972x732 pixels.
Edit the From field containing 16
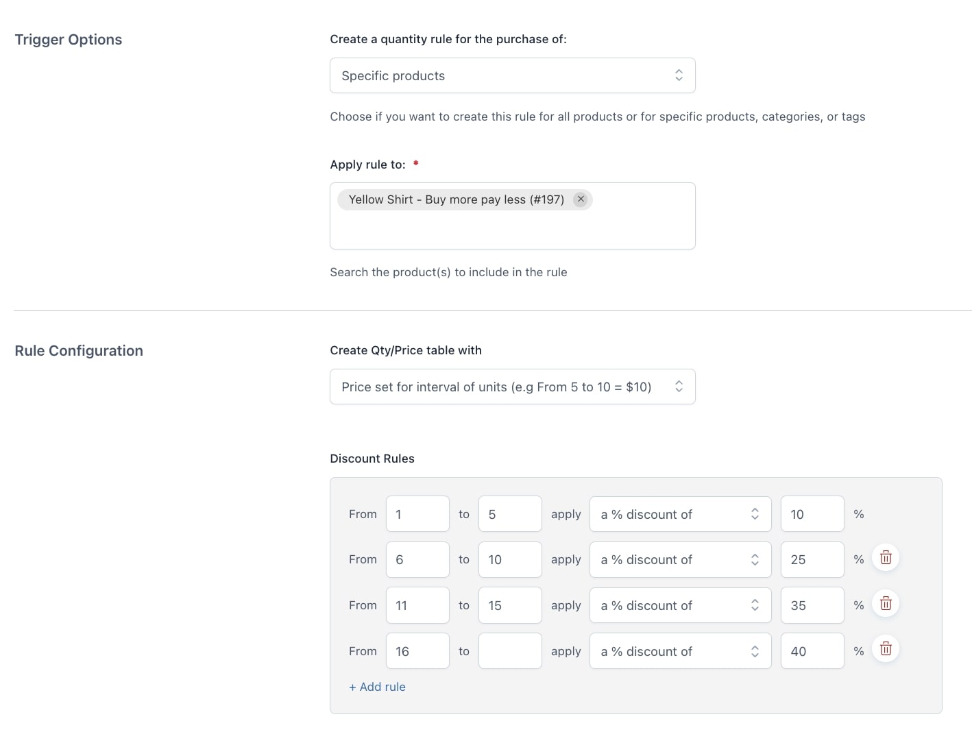417,652
